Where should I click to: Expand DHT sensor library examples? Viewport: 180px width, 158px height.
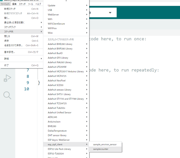(66, 135)
